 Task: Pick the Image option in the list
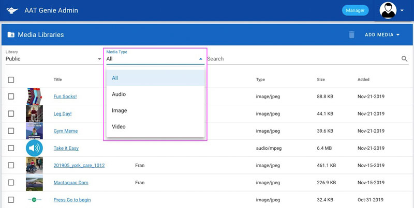coord(119,110)
